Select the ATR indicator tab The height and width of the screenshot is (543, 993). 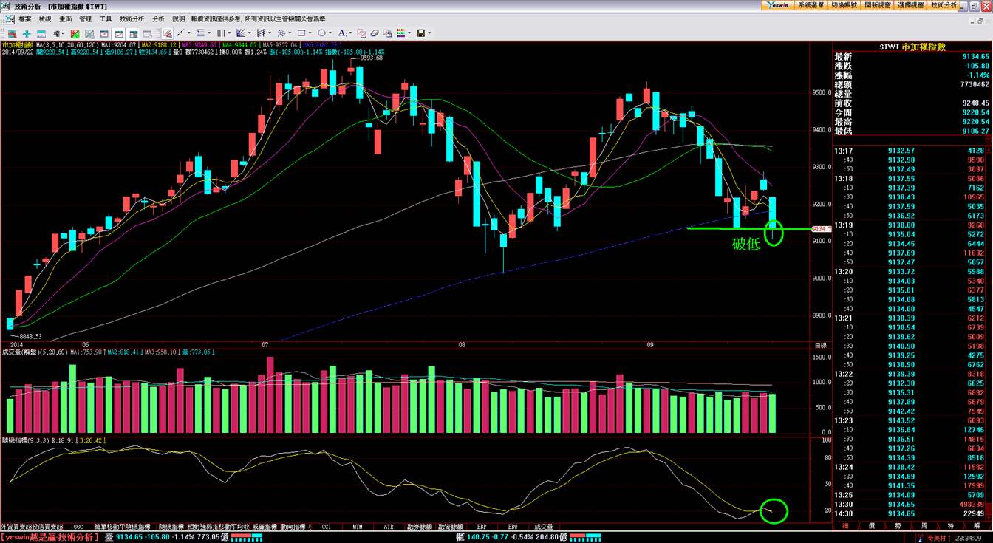389,527
